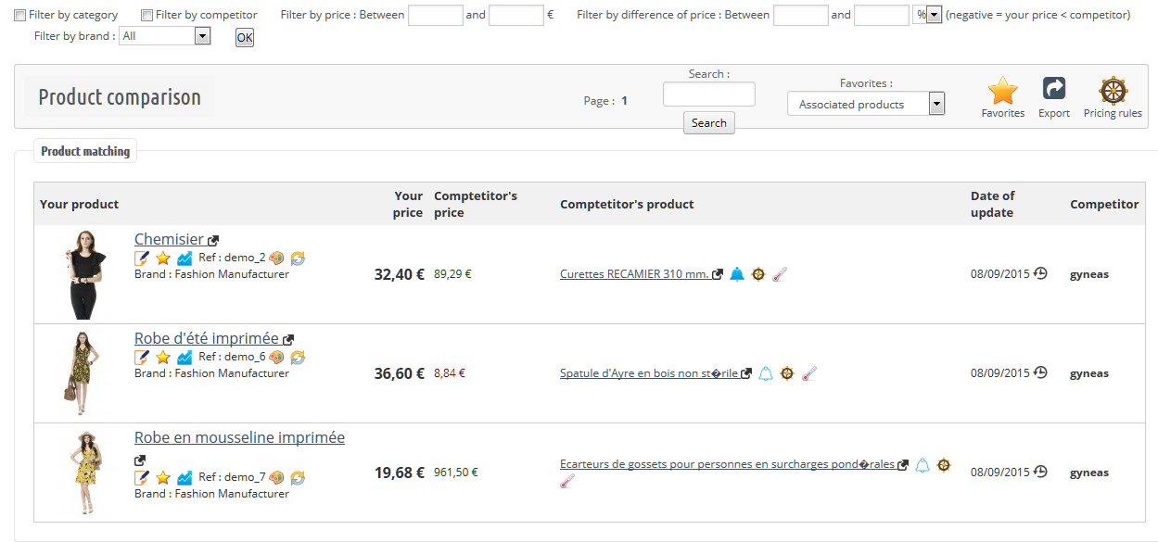Click the refresh icon next to demo_6
Image resolution: width=1158 pixels, height=542 pixels.
coord(298,357)
